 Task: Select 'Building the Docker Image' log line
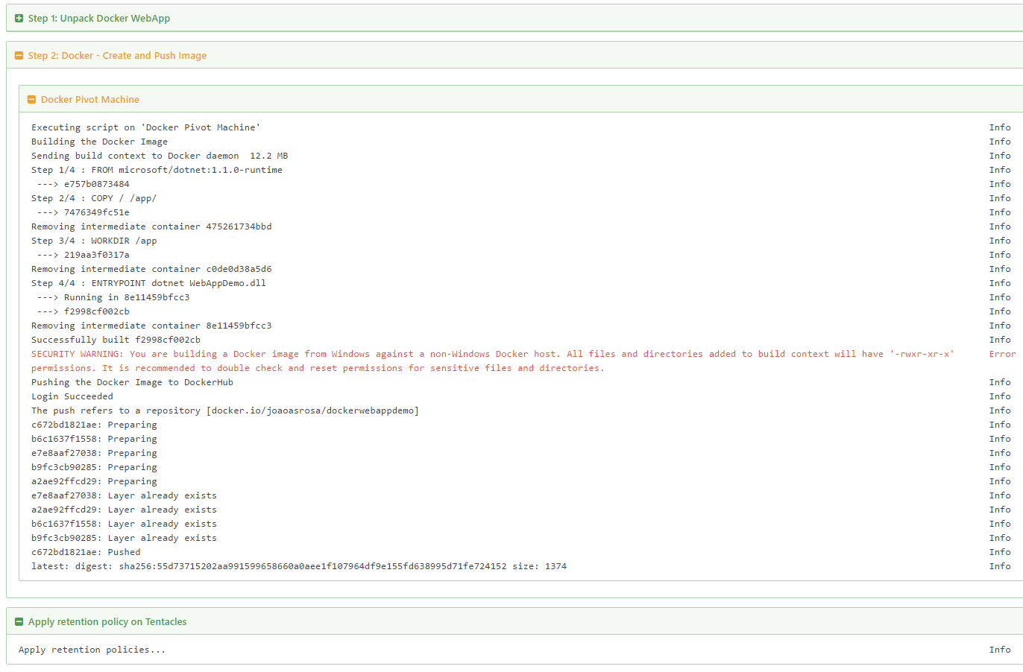click(x=99, y=142)
